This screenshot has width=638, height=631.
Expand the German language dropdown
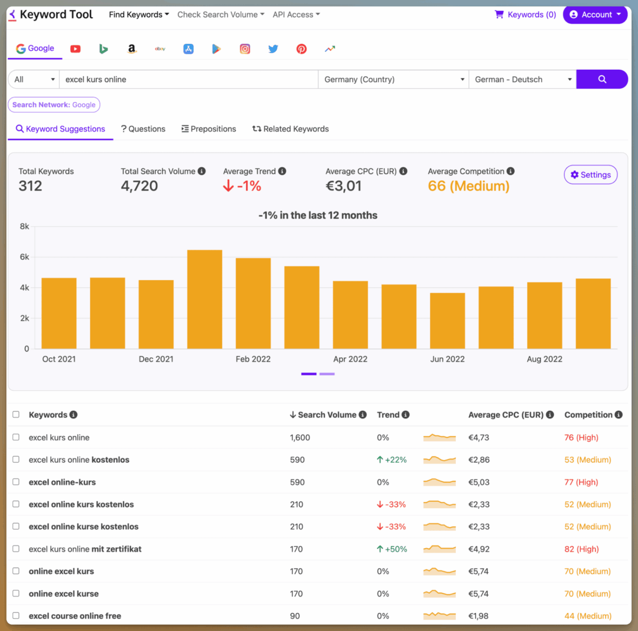coord(522,79)
